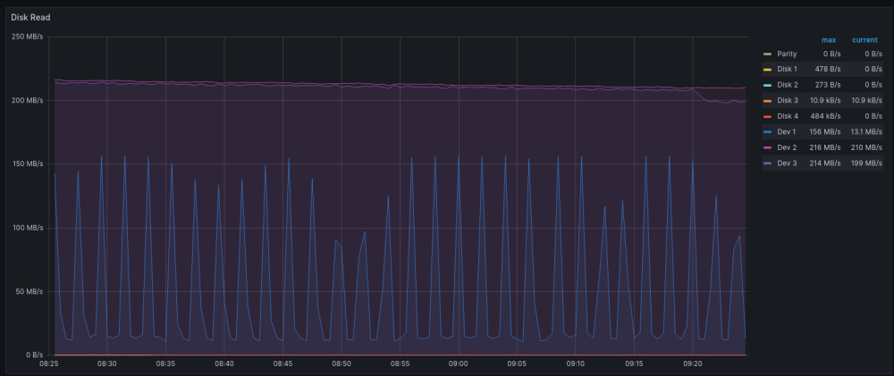Isolate Dev 1 series in legend

pos(787,132)
